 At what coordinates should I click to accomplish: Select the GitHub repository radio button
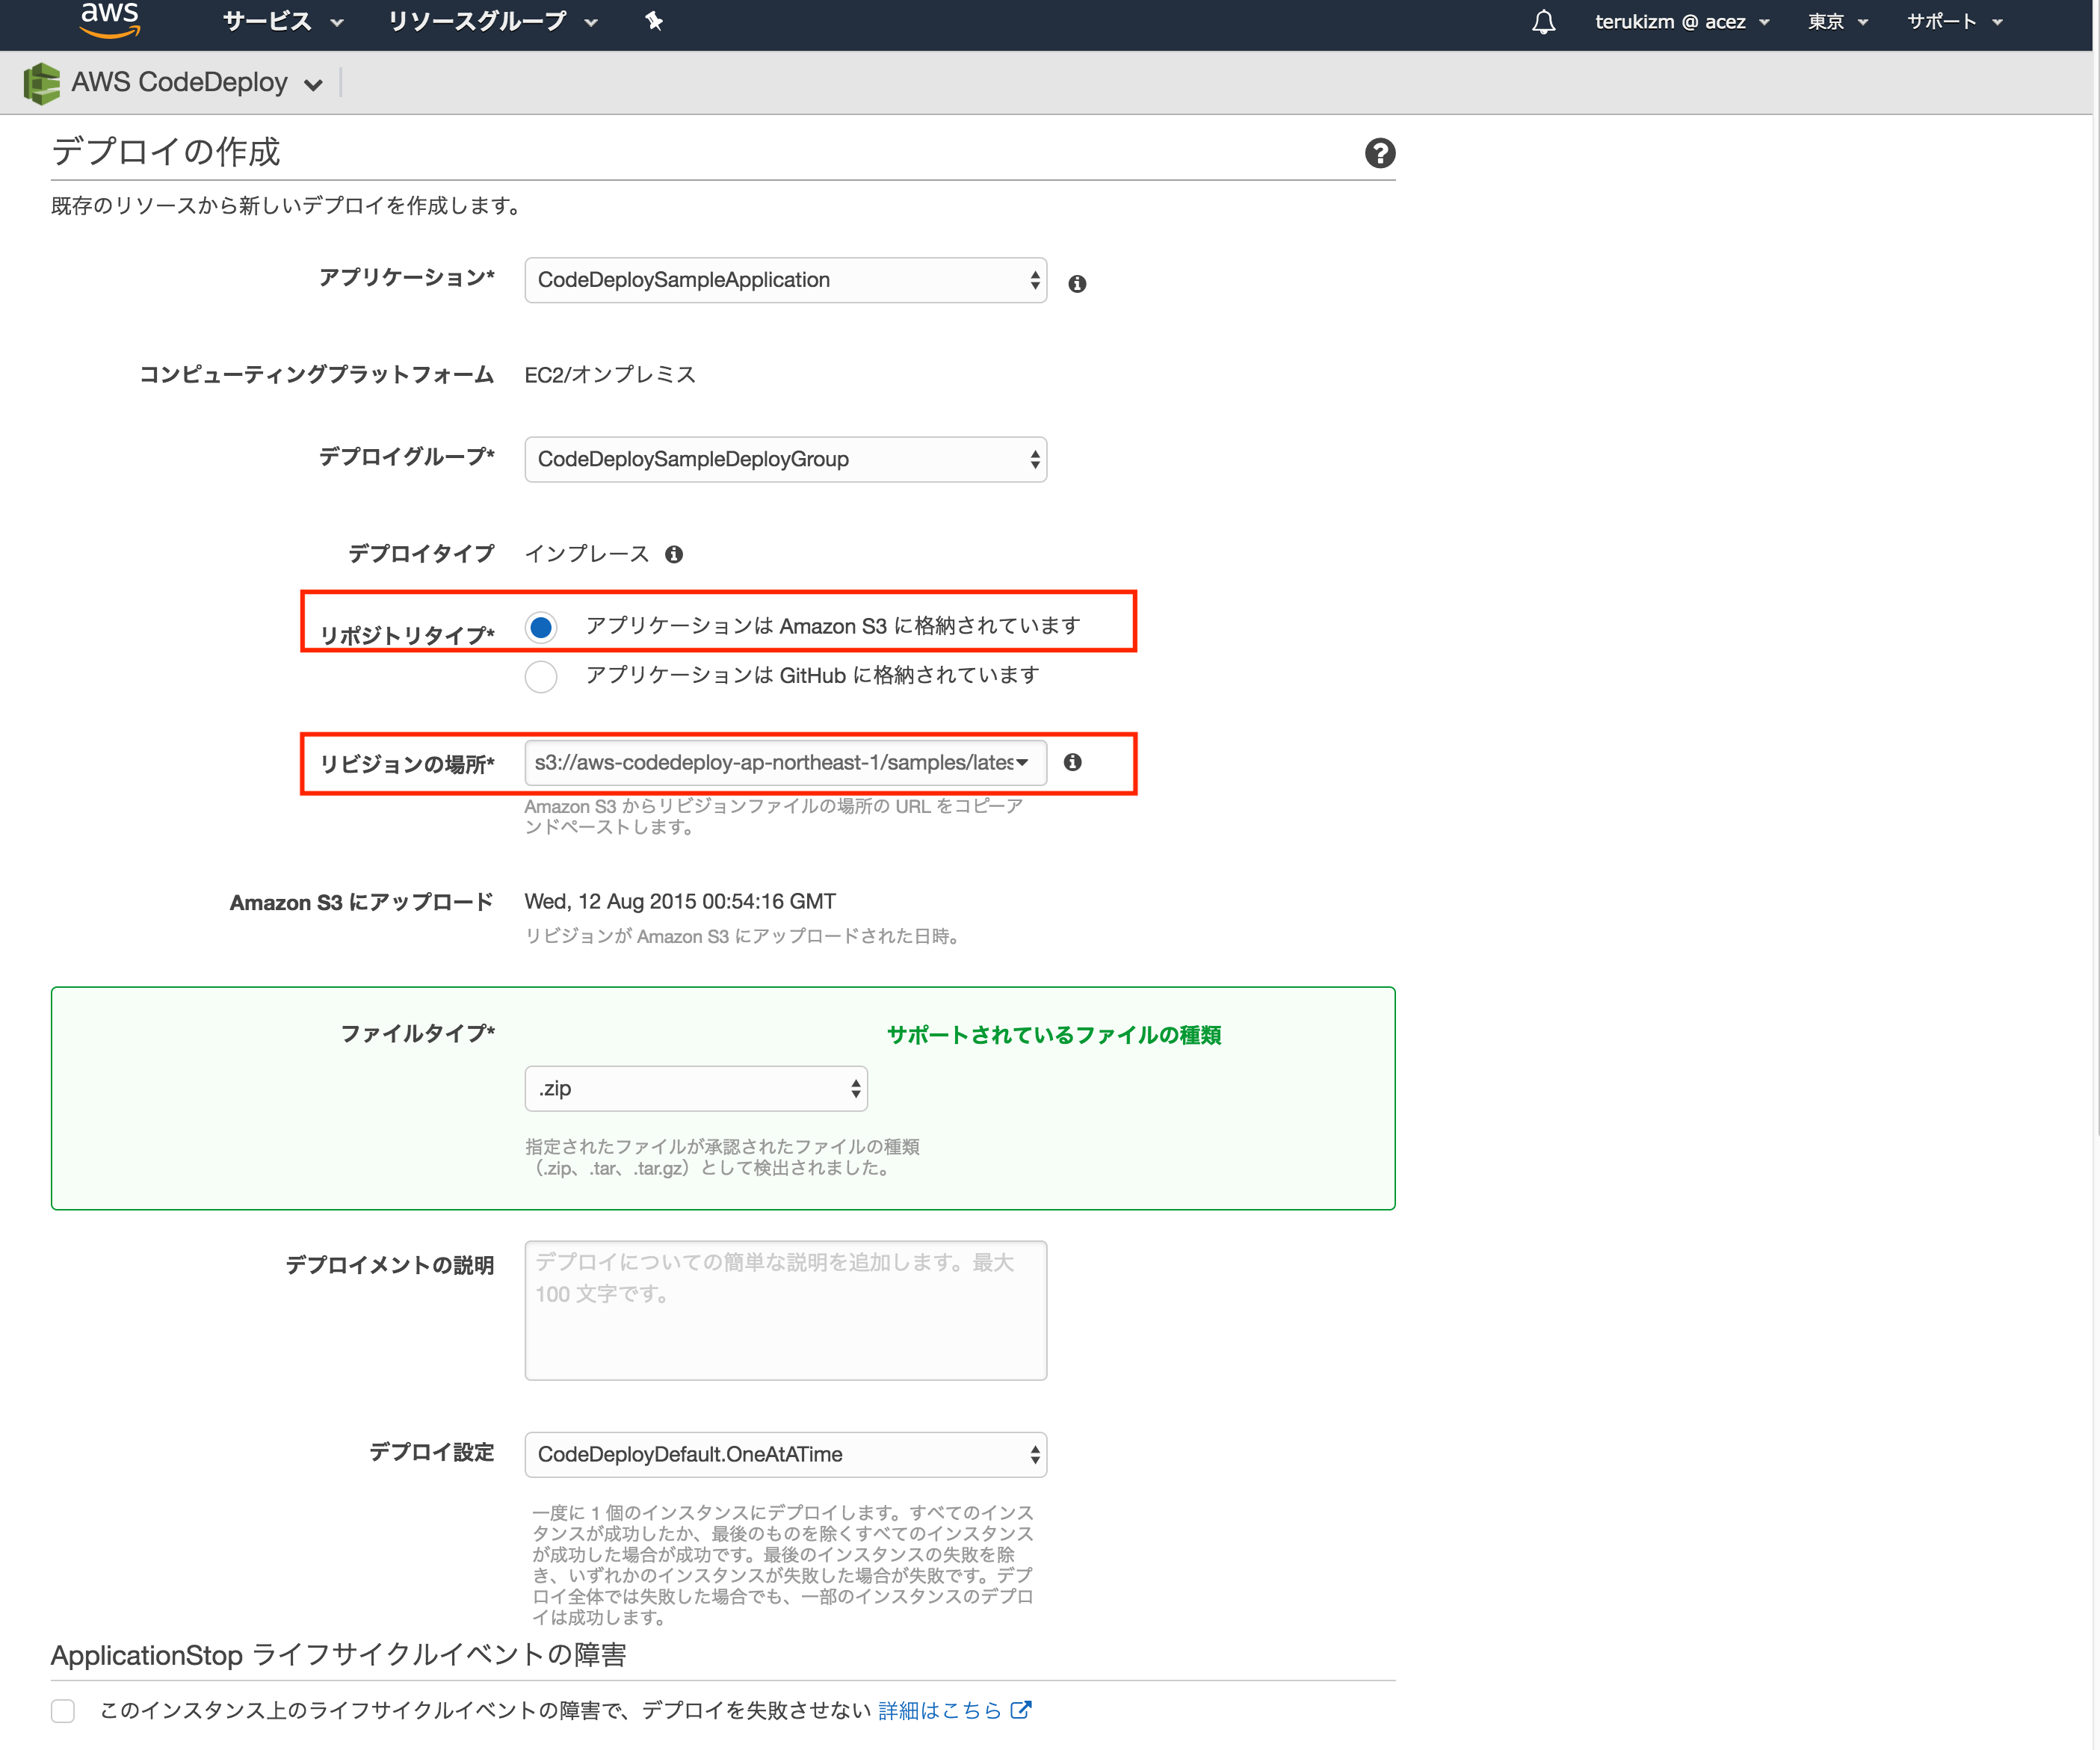pyautogui.click(x=541, y=677)
